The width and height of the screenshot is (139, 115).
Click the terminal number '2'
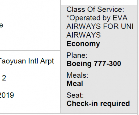tap(4, 78)
